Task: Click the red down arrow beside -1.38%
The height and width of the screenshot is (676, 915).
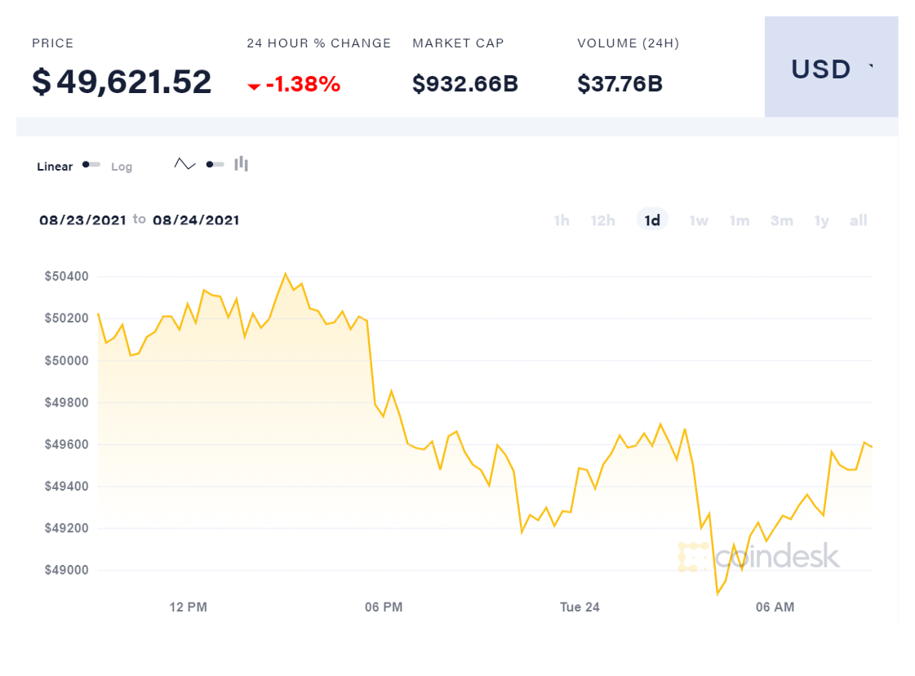Action: 254,86
